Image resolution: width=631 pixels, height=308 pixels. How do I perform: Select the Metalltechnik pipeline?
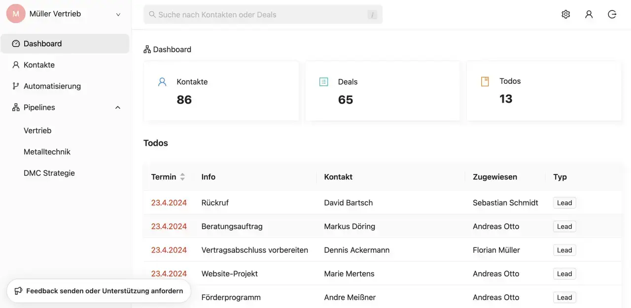pos(47,152)
